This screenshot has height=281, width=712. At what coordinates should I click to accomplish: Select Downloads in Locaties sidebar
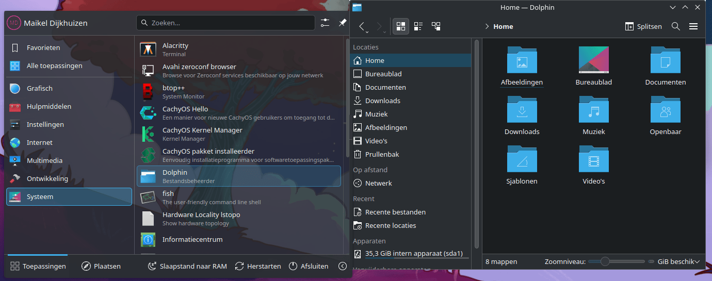pos(411,101)
